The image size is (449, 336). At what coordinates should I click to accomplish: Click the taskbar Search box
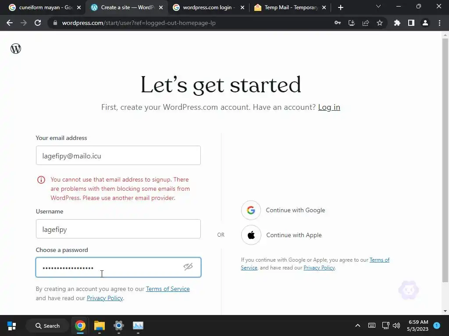(x=47, y=325)
